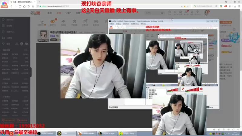Screen dimensions: 242x136
Task: Open the browser downloads icon
Action: (235, 6)
